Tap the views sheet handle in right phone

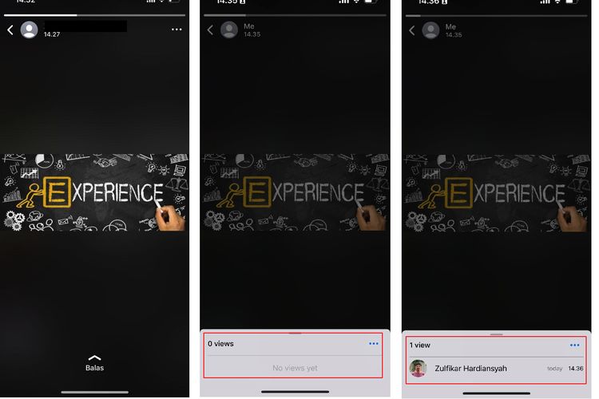(496, 334)
